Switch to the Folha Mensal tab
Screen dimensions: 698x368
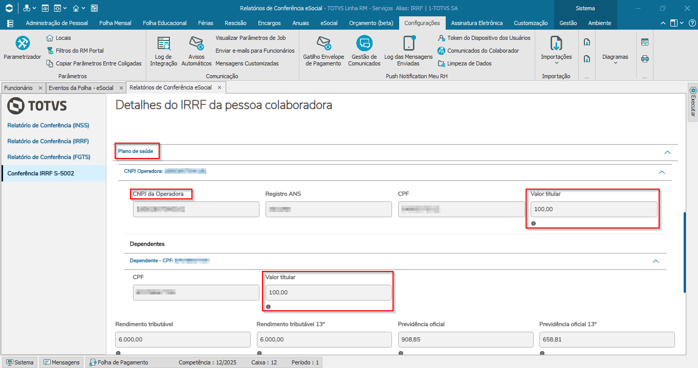point(115,23)
